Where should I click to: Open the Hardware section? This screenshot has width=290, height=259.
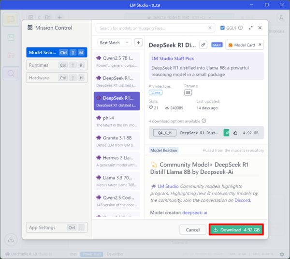pos(57,77)
